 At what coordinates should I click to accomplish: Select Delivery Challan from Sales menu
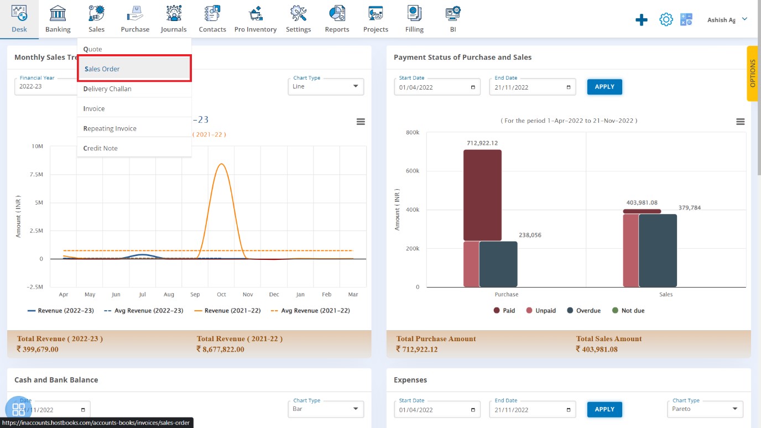click(134, 89)
